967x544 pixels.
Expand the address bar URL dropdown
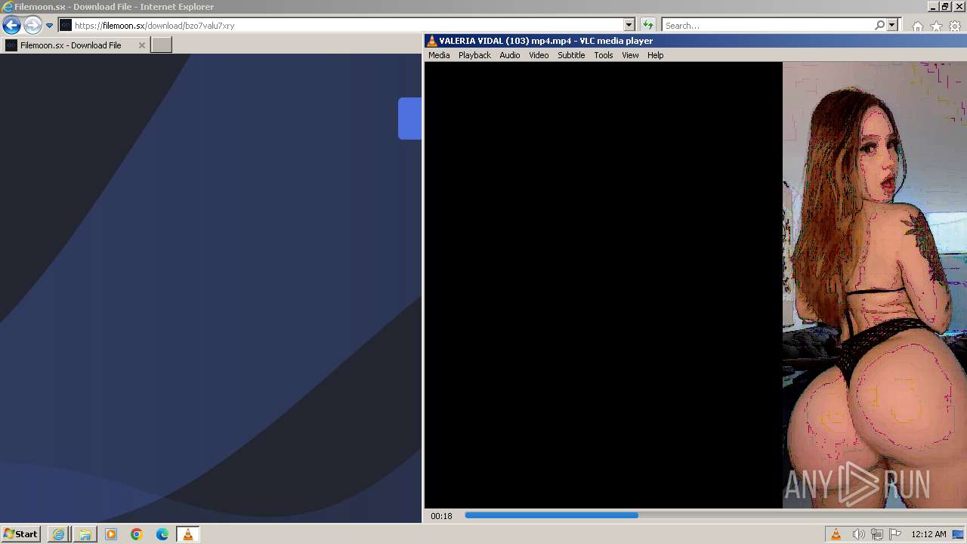click(x=629, y=25)
